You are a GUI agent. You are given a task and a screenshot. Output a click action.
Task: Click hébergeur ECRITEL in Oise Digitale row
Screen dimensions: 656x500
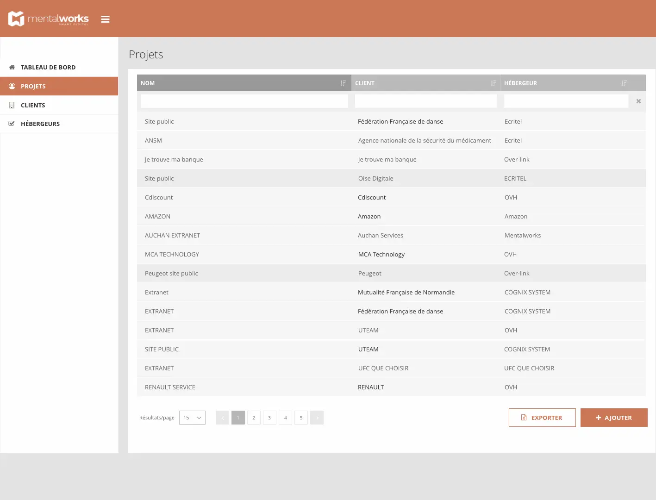pyautogui.click(x=515, y=178)
